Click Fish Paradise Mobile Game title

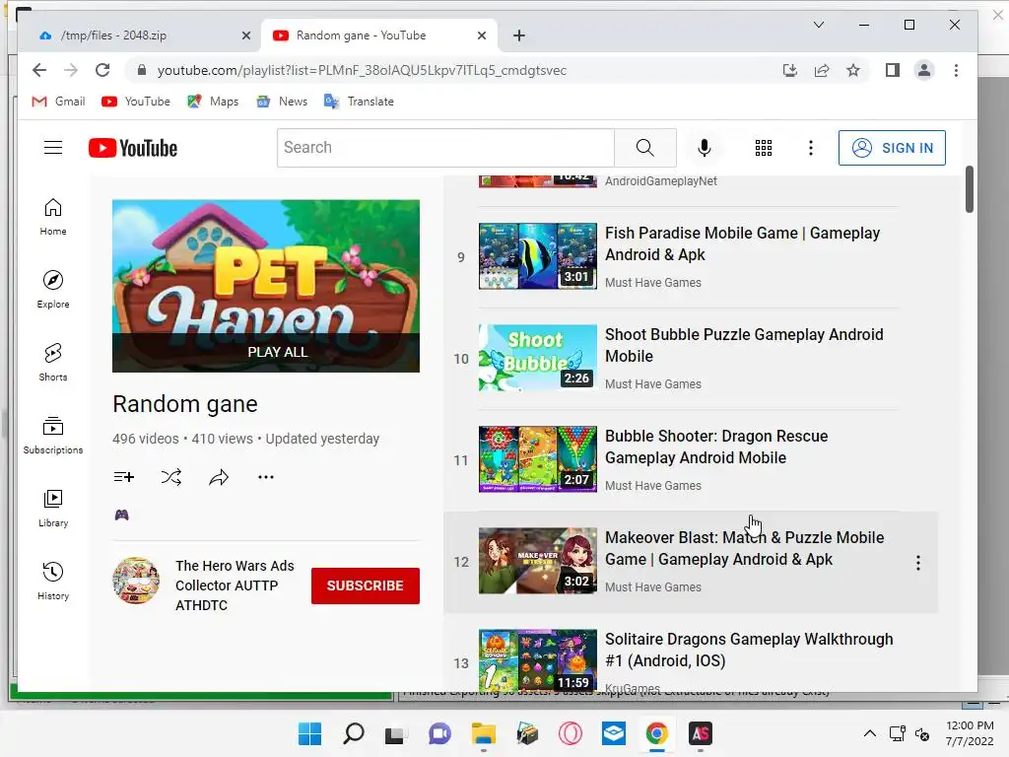click(743, 244)
